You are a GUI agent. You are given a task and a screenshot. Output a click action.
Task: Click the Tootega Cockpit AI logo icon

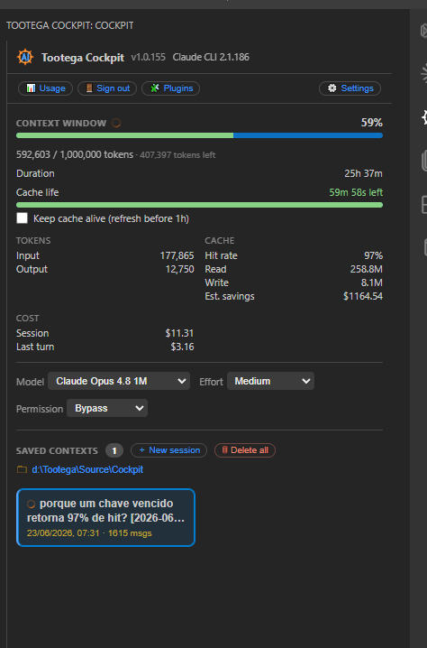click(x=24, y=57)
